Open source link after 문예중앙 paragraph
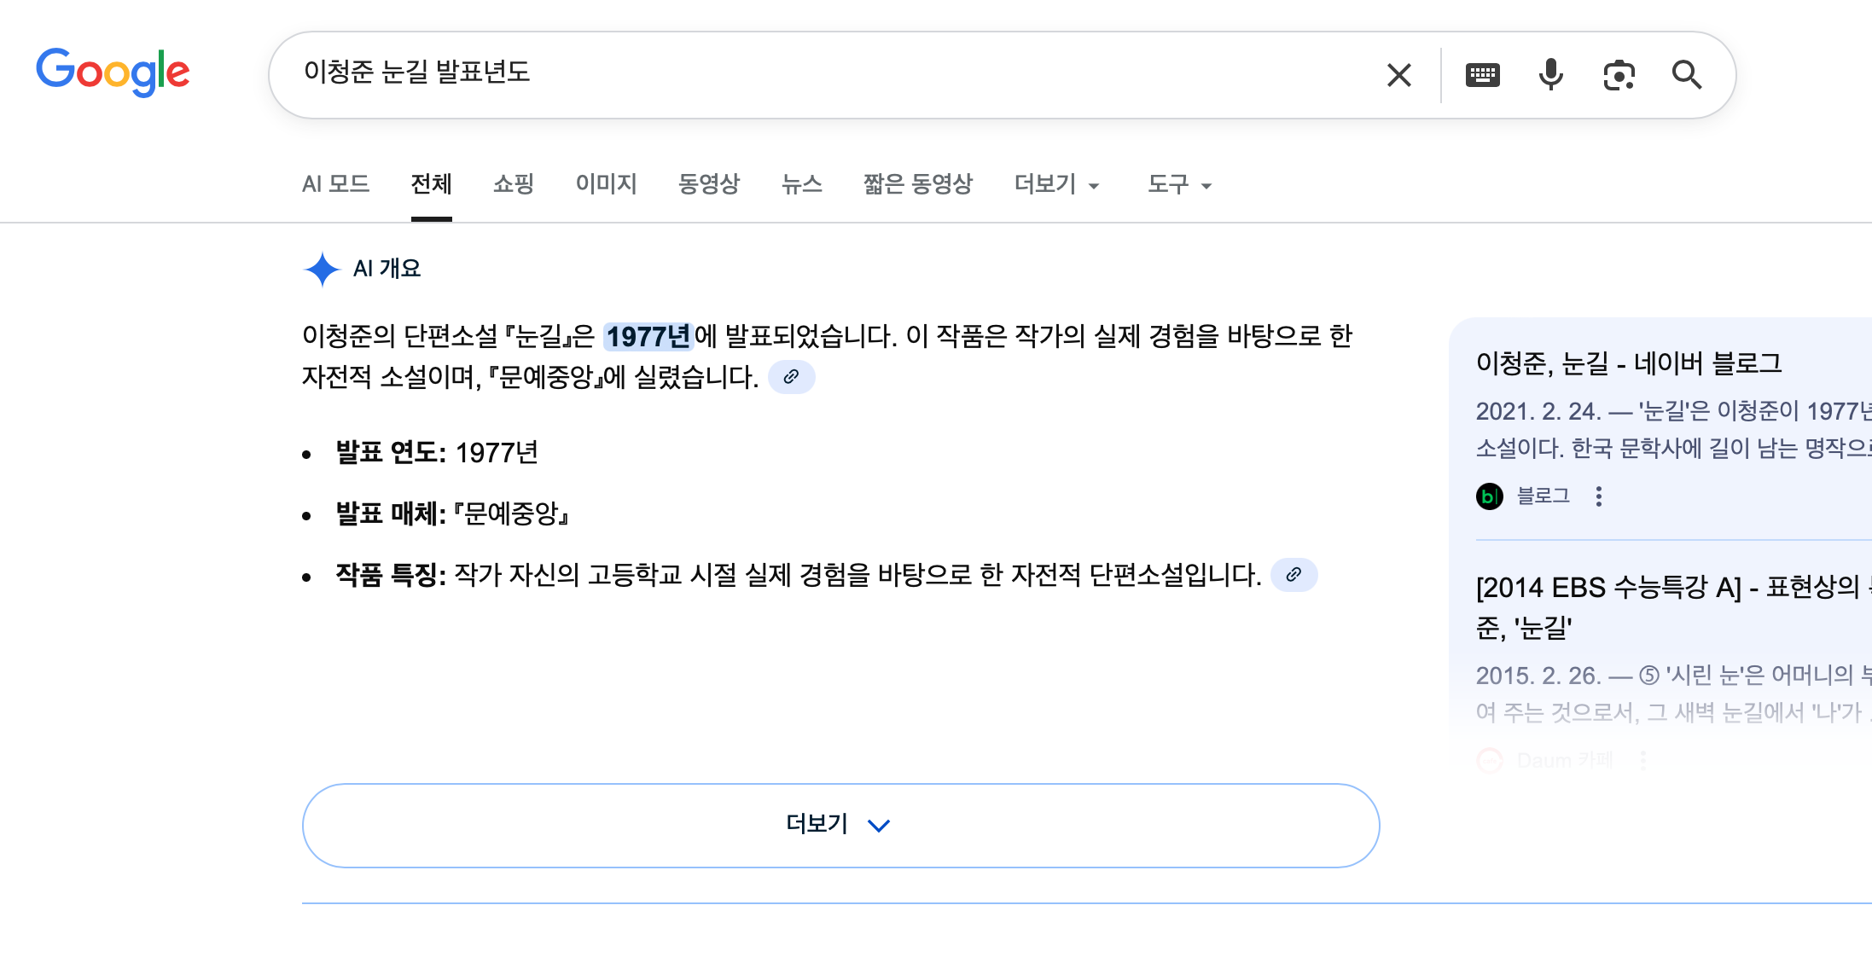The height and width of the screenshot is (969, 1872). click(791, 377)
